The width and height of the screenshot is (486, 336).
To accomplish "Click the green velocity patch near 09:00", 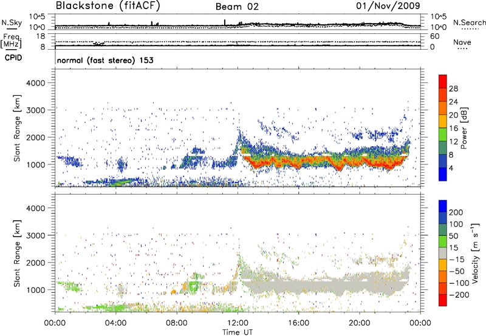I will pyautogui.click(x=194, y=284).
